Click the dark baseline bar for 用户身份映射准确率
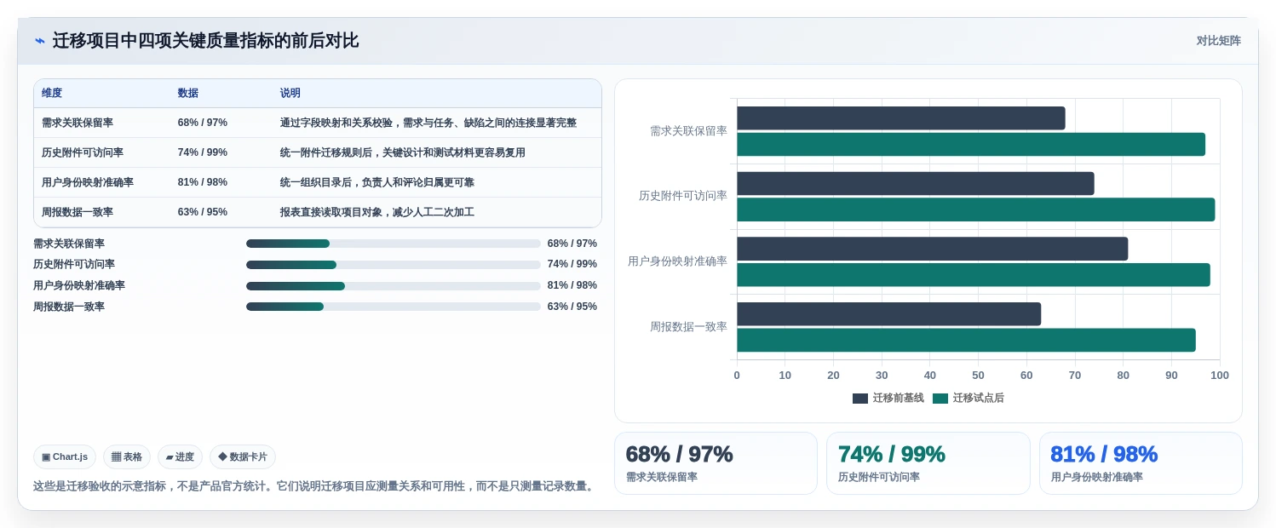This screenshot has width=1276, height=528. pyautogui.click(x=933, y=249)
